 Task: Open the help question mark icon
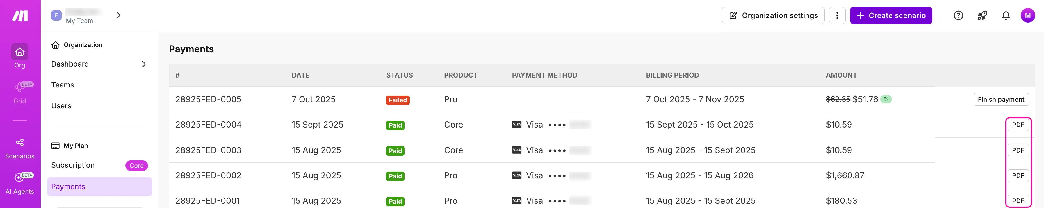(958, 15)
